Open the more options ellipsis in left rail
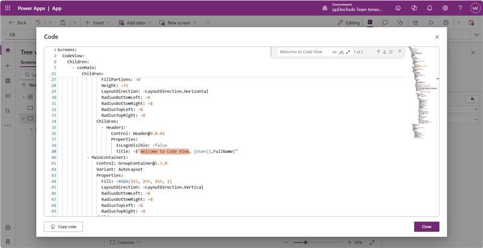483x248 pixels. pyautogui.click(x=8, y=125)
